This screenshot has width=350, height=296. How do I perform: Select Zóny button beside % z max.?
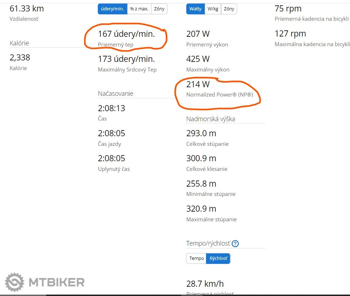coord(159,9)
